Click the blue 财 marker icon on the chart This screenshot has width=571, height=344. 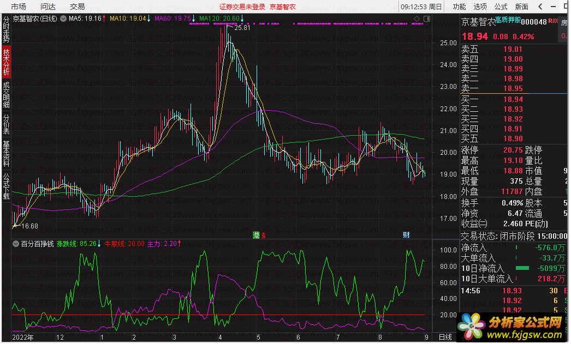tap(406, 235)
